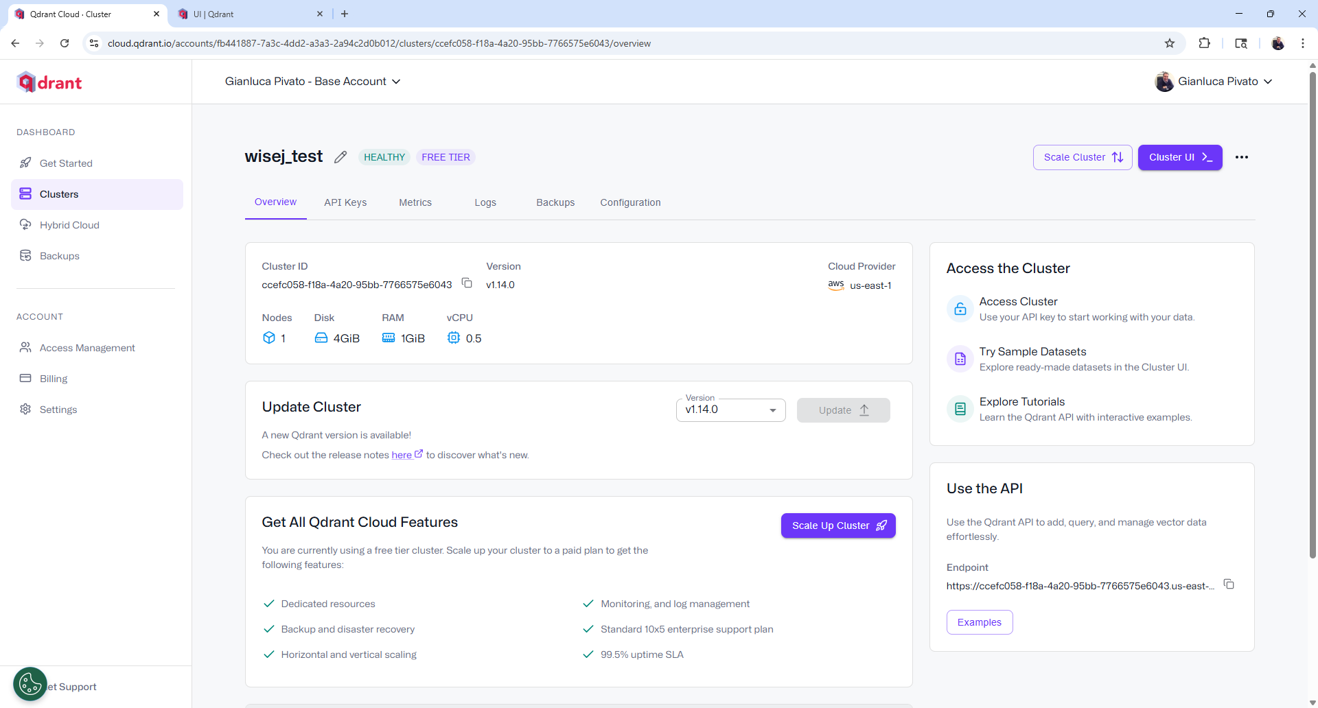Viewport: 1318px width, 708px height.
Task: Open release notes 'here' link
Action: point(407,455)
